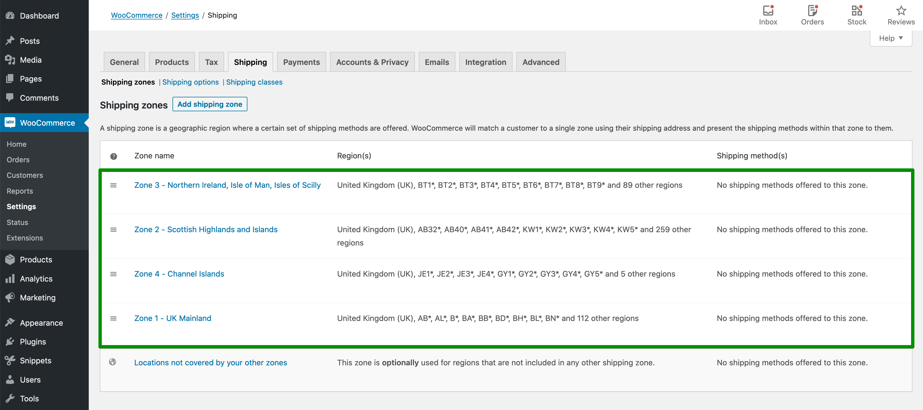Click the drag handle for Zone 4 row
The width and height of the screenshot is (923, 410).
coord(113,274)
